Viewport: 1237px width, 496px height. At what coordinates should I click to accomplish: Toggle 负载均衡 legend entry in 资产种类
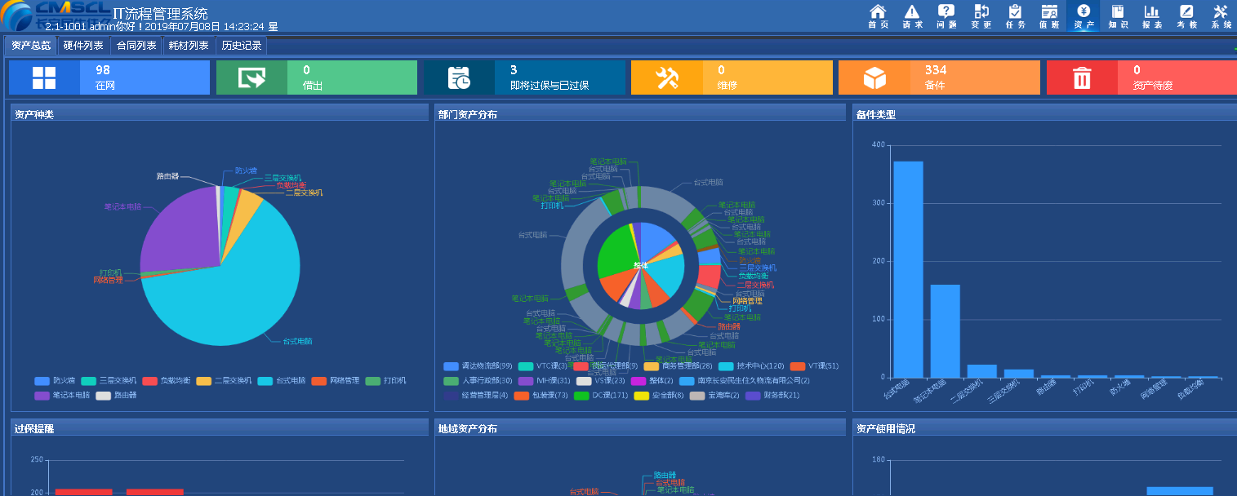pyautogui.click(x=166, y=380)
